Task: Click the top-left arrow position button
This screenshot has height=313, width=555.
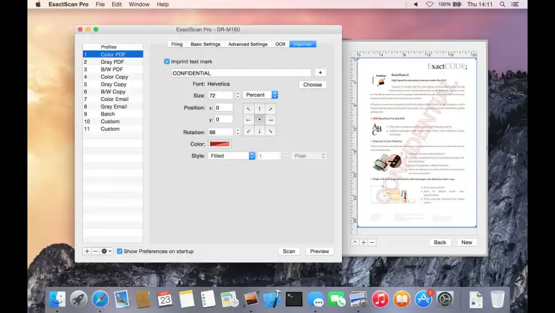Action: pos(249,109)
